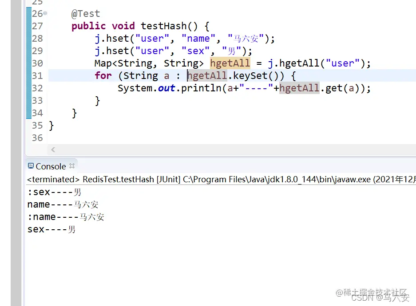Close the Console view tab
Screen dimensions: 416x306
pyautogui.click(x=72, y=166)
